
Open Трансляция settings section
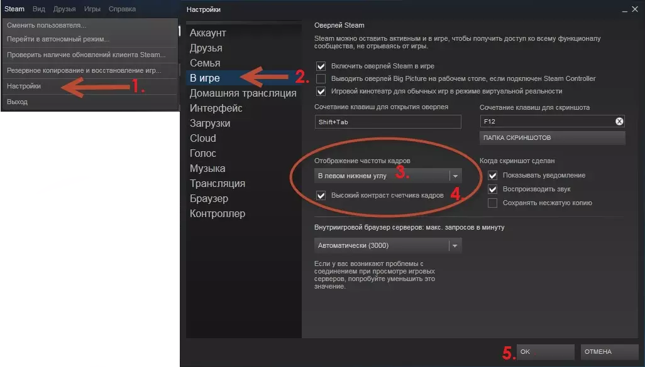(243, 183)
